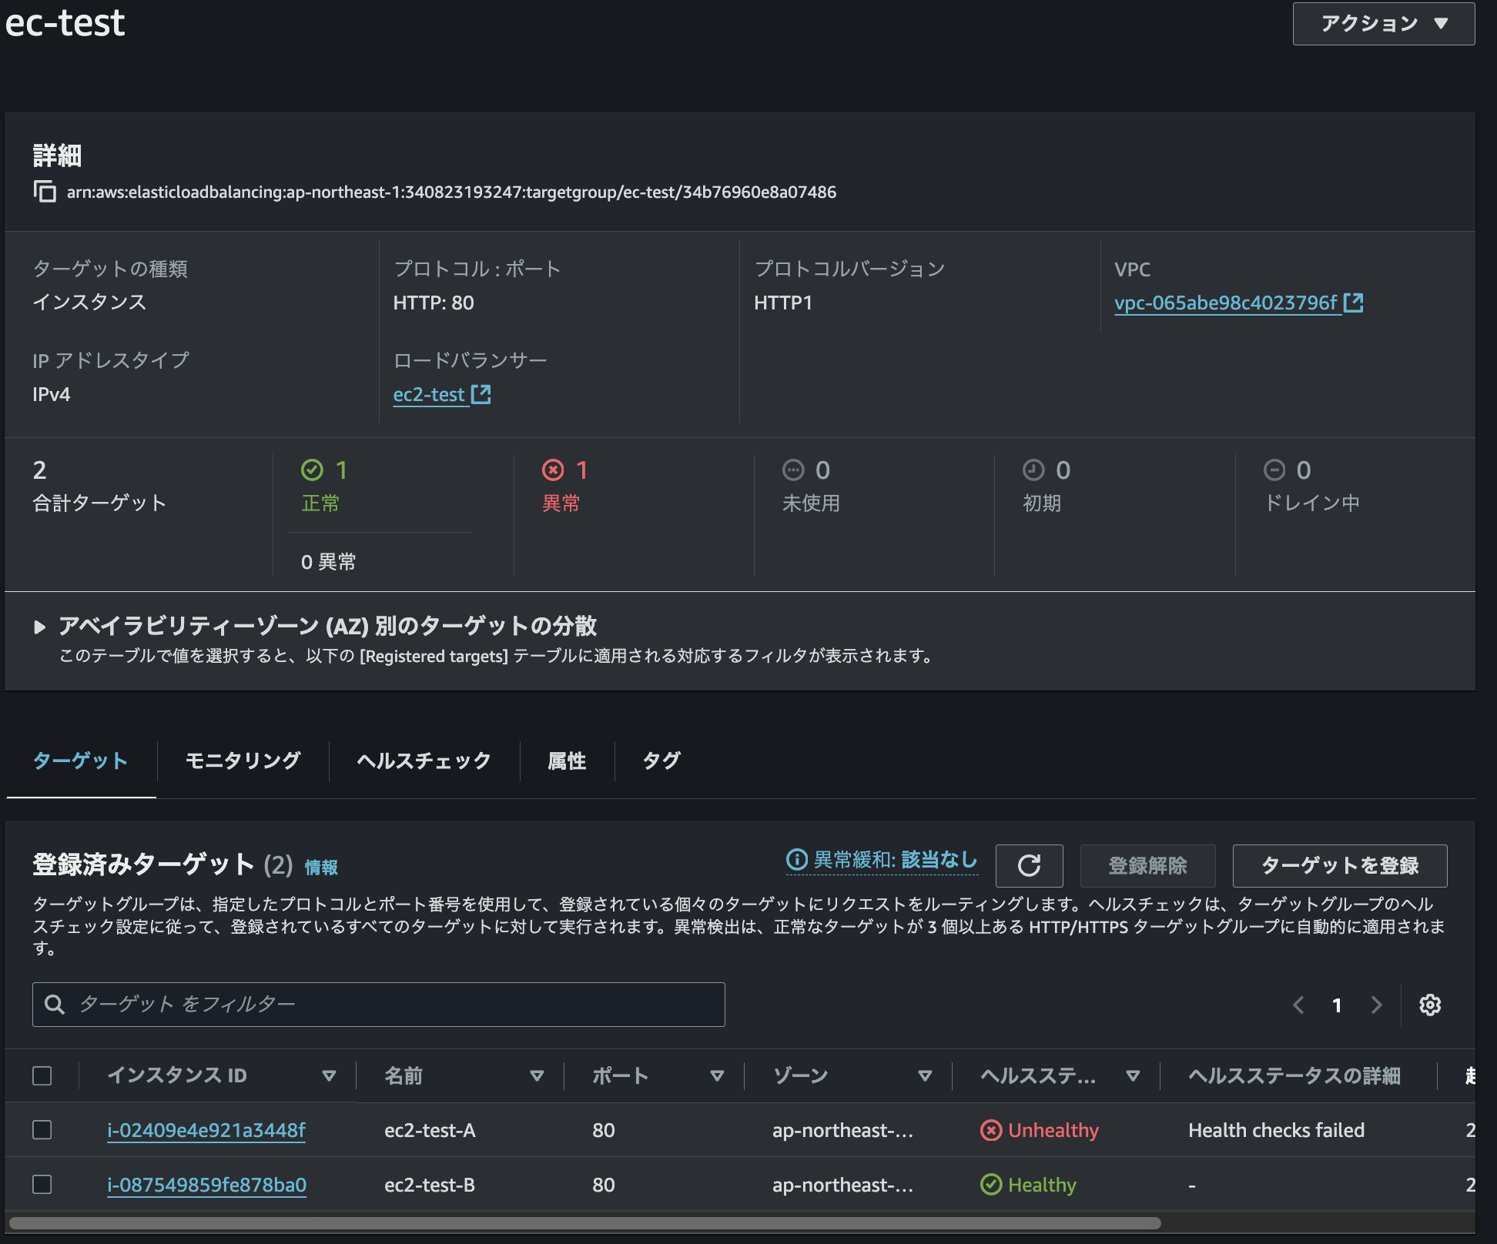Open the VPC link in new tab

[1354, 303]
